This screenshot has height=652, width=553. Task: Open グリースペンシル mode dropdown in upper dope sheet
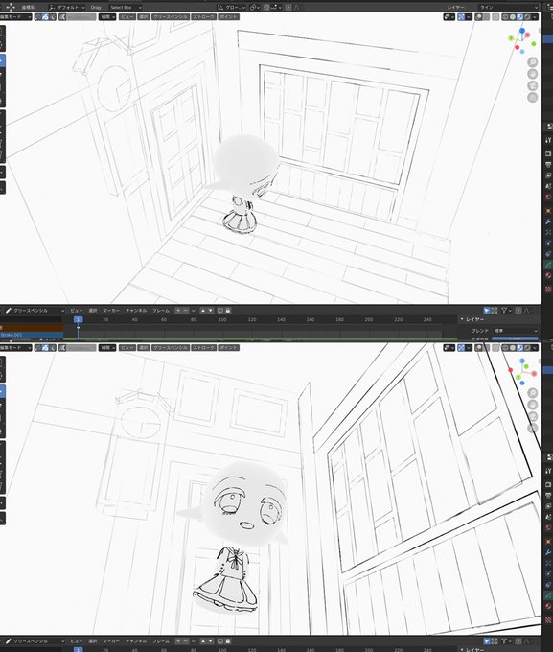[35, 311]
